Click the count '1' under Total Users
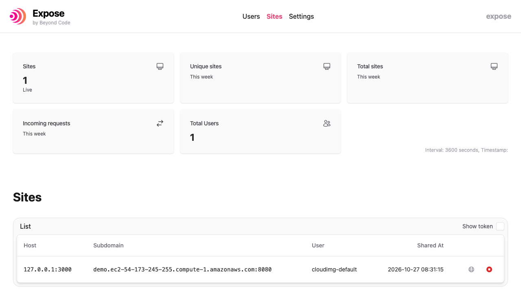 [192, 138]
